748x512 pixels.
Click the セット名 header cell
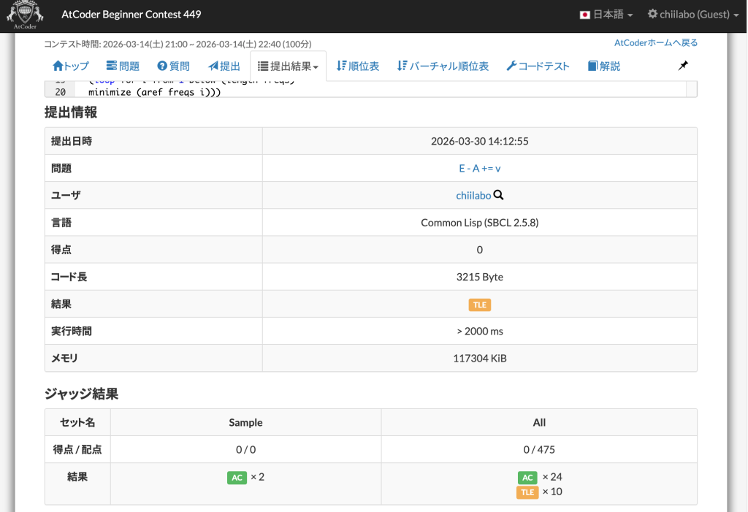77,422
